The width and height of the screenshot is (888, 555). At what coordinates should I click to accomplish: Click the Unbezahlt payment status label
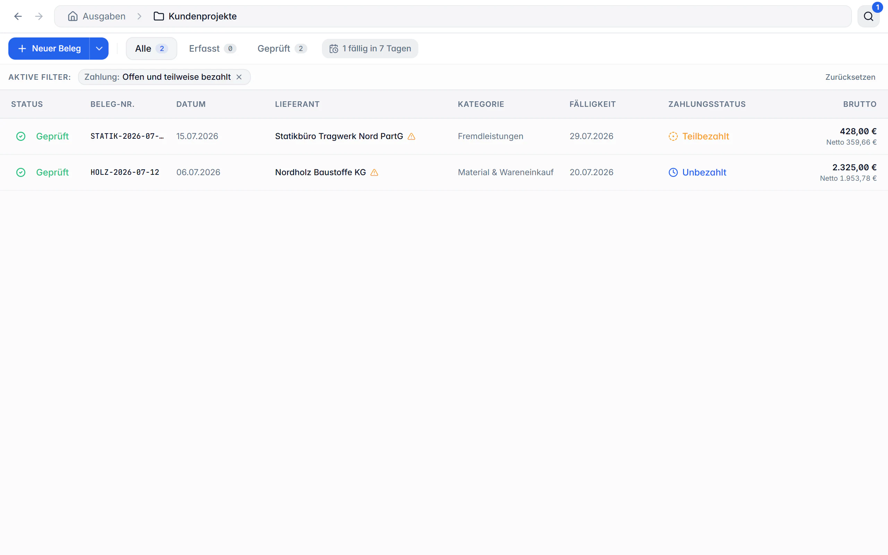704,172
